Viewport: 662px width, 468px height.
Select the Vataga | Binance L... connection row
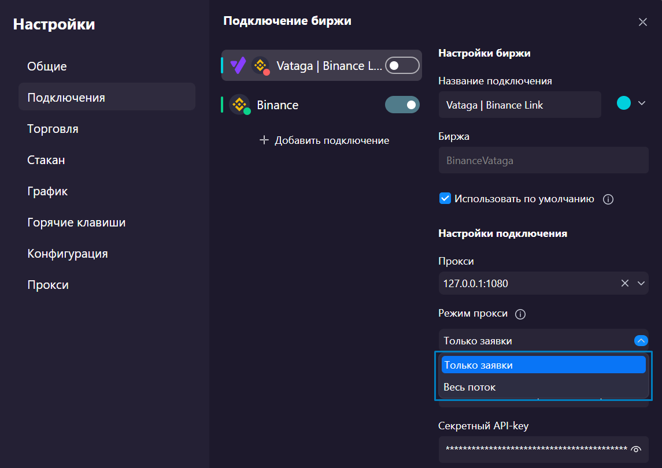pos(321,65)
